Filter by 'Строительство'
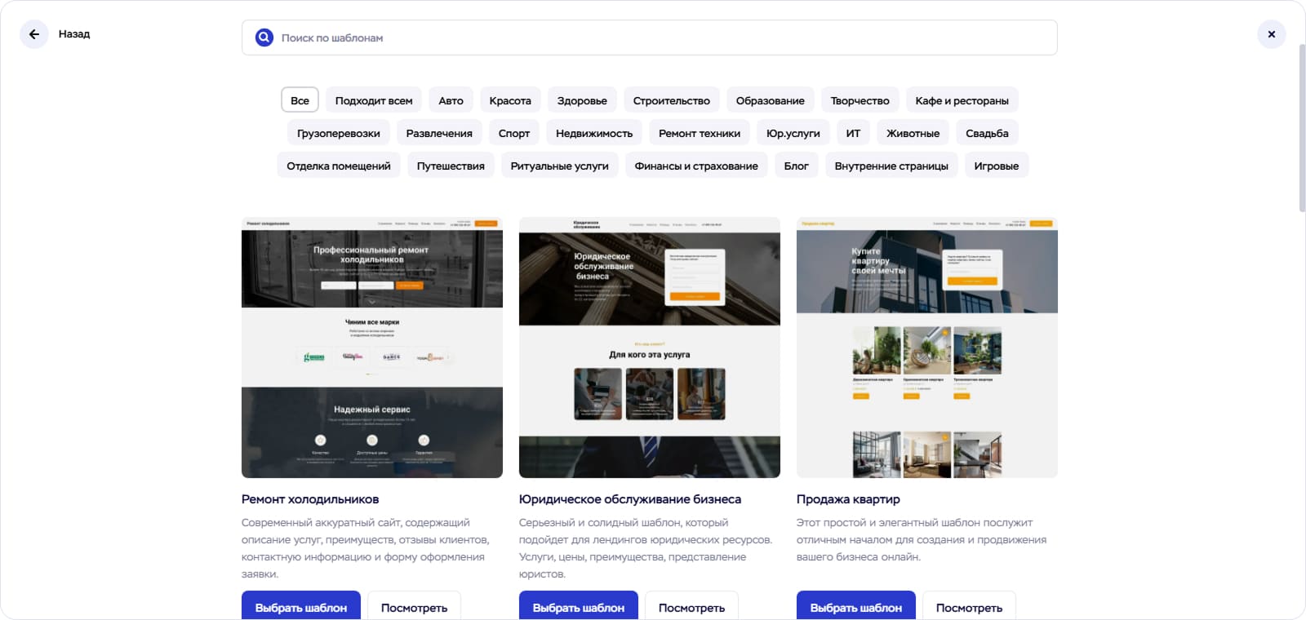Screen dimensions: 1306x620 coord(672,100)
